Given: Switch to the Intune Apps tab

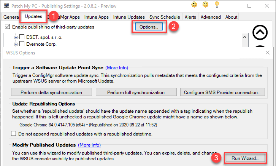Looking at the screenshot, I should pyautogui.click(x=96, y=17).
